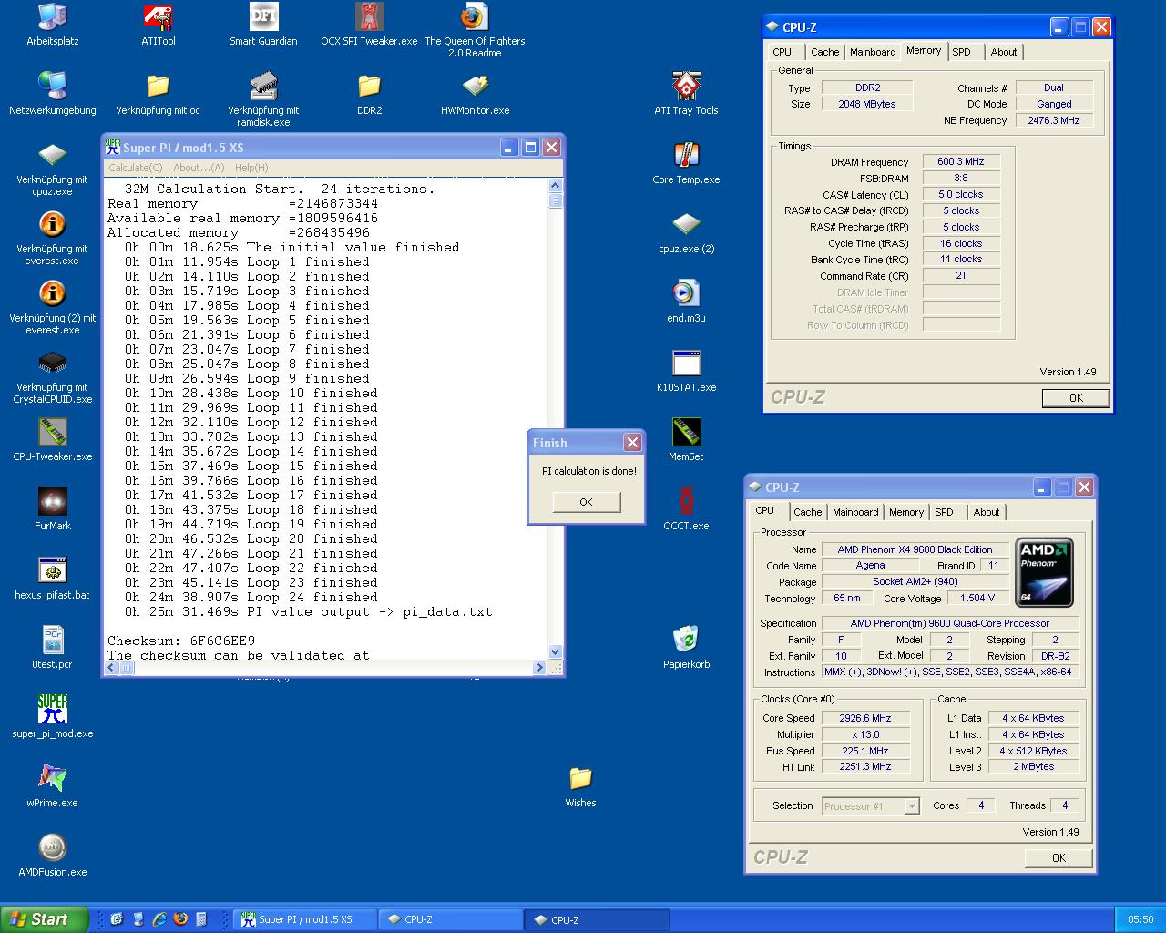Screen dimensions: 1166x933
Task: Launch AMDFusion.exe desktop icon
Action: tap(52, 856)
